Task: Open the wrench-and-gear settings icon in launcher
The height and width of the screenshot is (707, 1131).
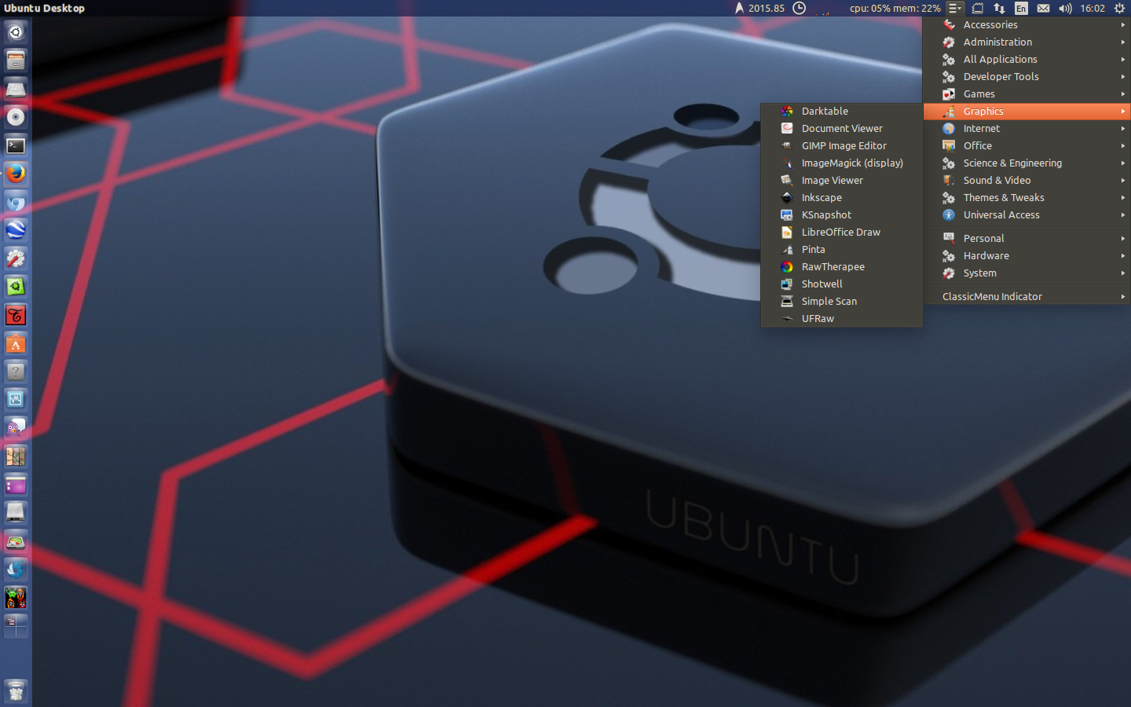Action: pyautogui.click(x=16, y=258)
